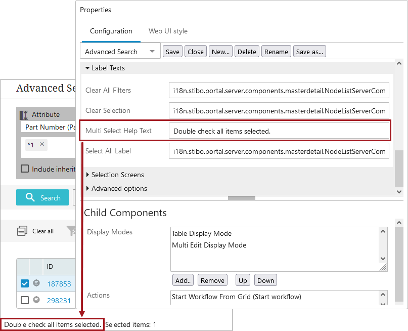Screen dimensions: 408x331
Task: Select Multi Edit Display Mode in the list
Action: click(x=209, y=245)
